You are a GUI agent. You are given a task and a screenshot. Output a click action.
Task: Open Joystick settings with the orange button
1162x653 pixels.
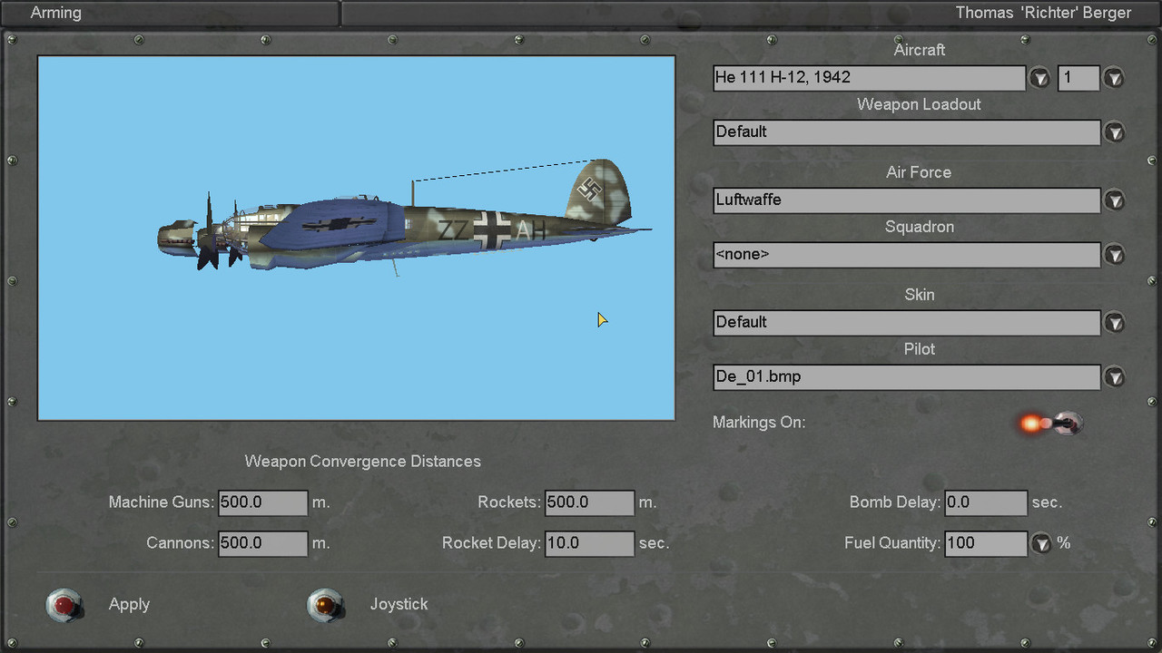pyautogui.click(x=325, y=604)
